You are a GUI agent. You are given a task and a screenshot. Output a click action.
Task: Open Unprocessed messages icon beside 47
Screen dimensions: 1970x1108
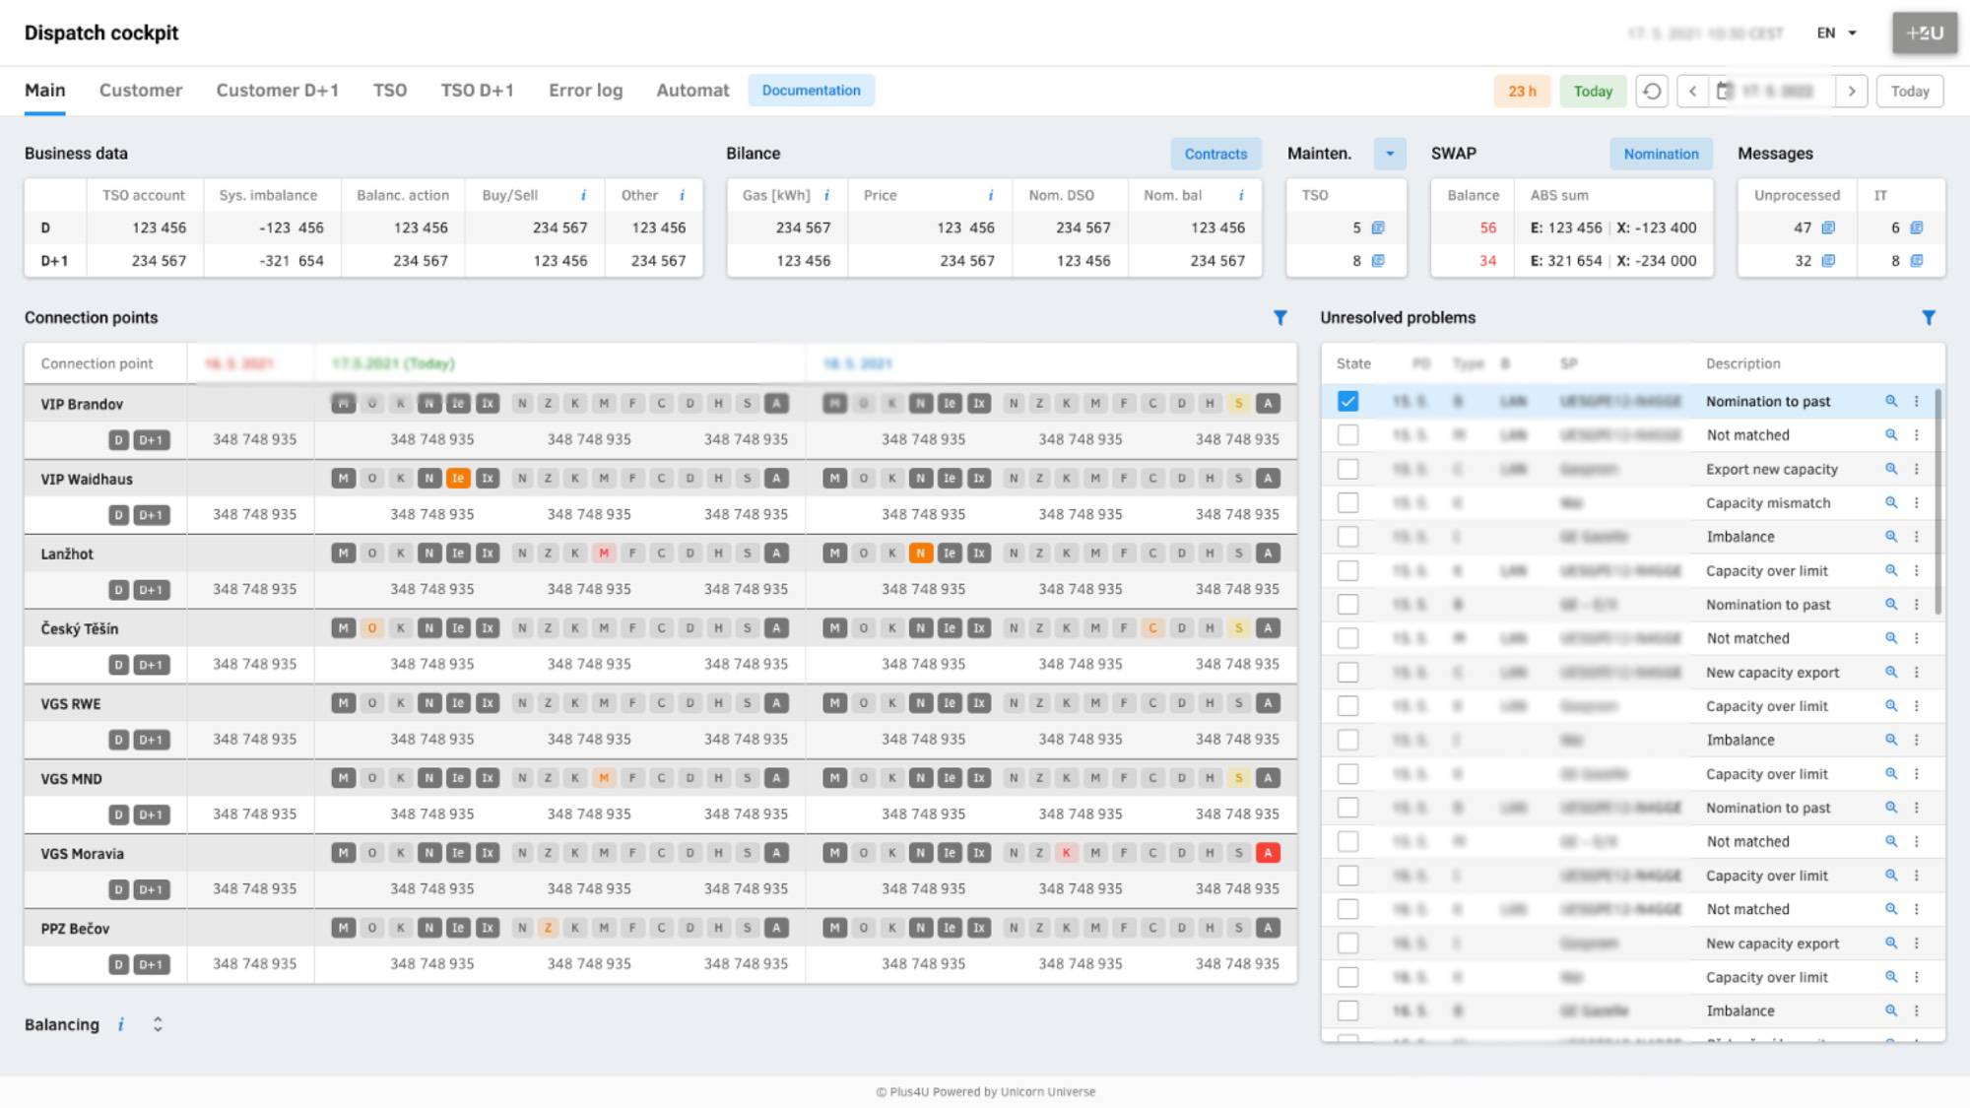(x=1828, y=228)
